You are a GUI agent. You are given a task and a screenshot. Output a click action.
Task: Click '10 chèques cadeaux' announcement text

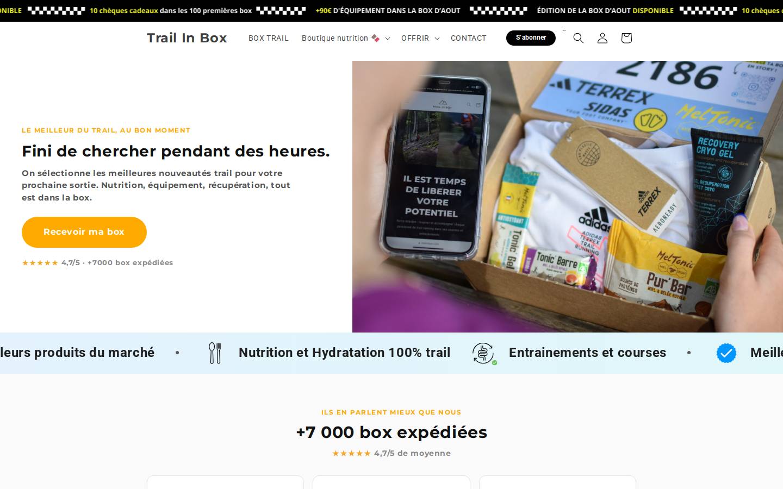[124, 10]
